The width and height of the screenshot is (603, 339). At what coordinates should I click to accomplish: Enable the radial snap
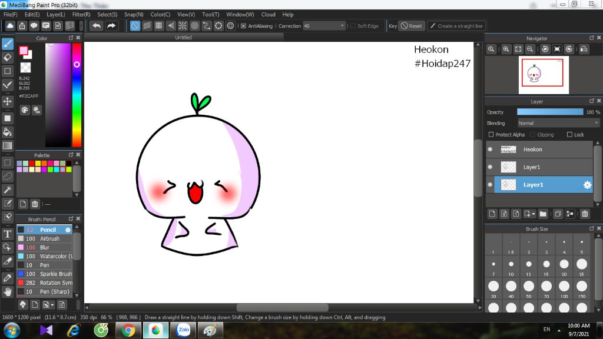coord(183,26)
